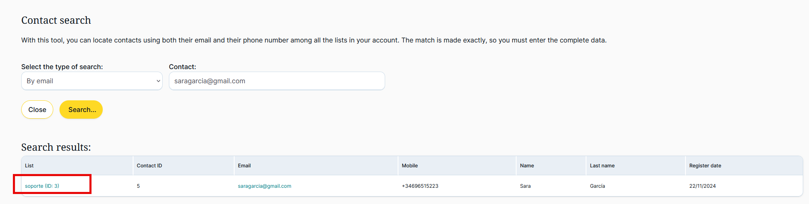Click the Contact search page heading
This screenshot has height=204, width=809.
point(56,20)
